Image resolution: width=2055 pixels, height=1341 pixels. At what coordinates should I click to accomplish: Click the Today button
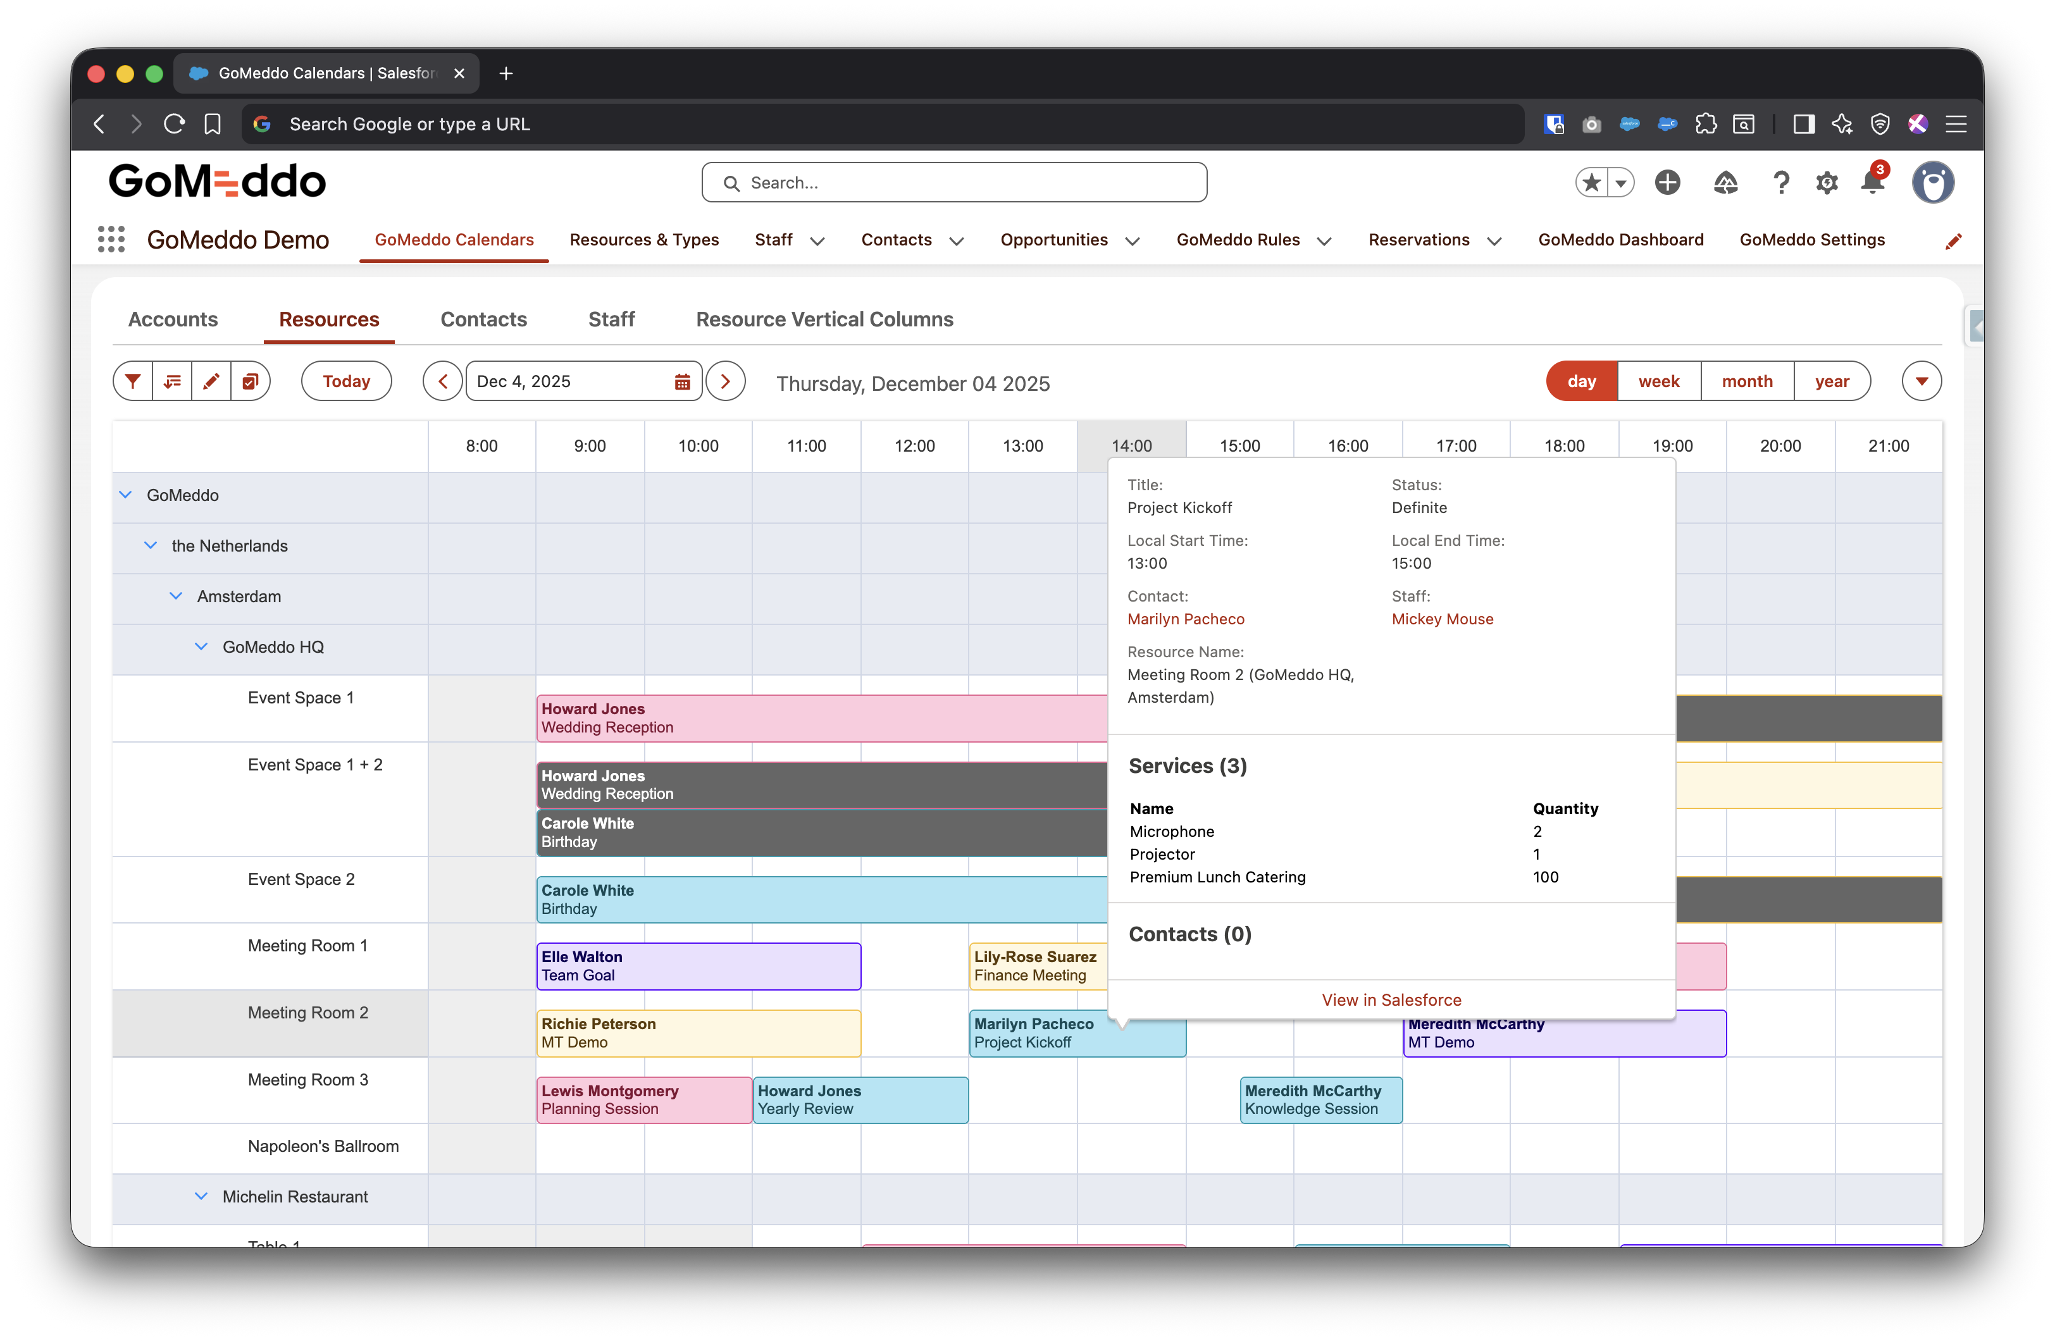click(346, 381)
